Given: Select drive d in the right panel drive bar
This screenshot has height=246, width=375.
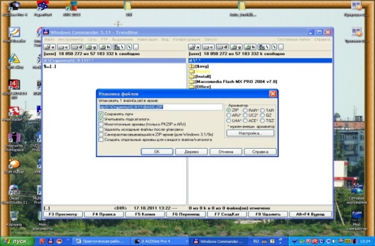Looking at the screenshot, I should (222, 47).
